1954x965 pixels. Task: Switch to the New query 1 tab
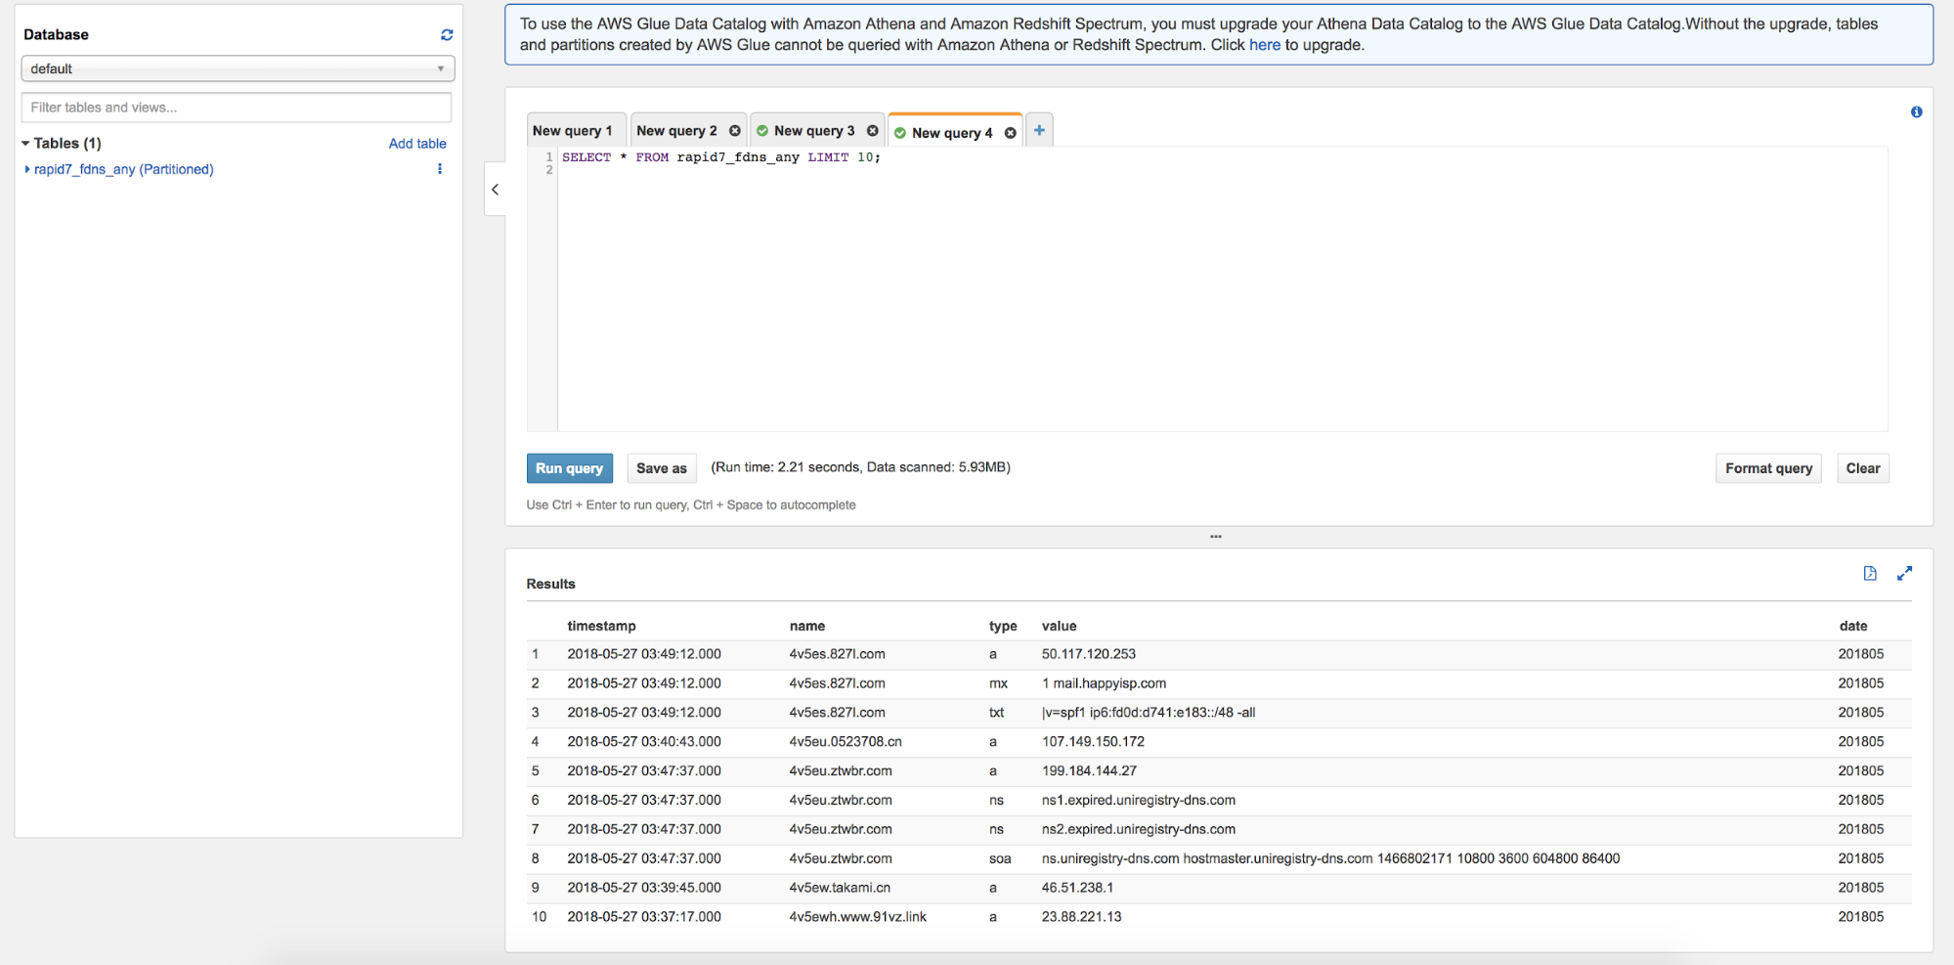pos(573,131)
